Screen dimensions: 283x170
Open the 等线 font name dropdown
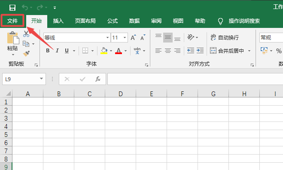pyautogui.click(x=107, y=37)
